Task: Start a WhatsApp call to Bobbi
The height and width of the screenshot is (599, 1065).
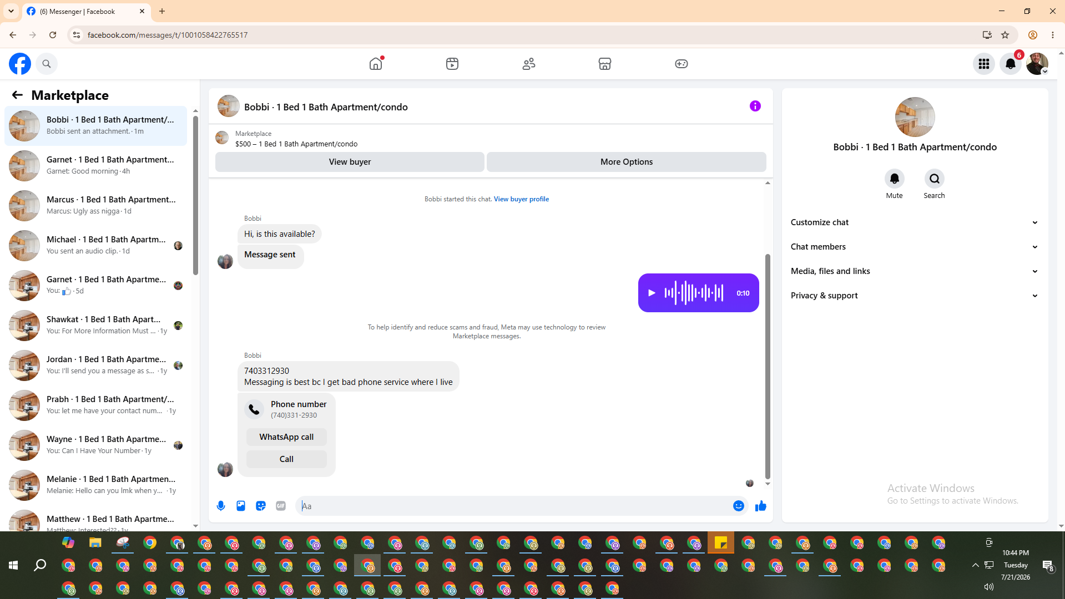Action: point(286,437)
